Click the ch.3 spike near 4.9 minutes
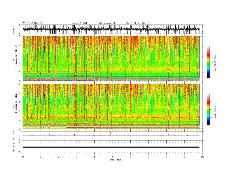The width and height of the screenshot is (228, 176). point(110,133)
